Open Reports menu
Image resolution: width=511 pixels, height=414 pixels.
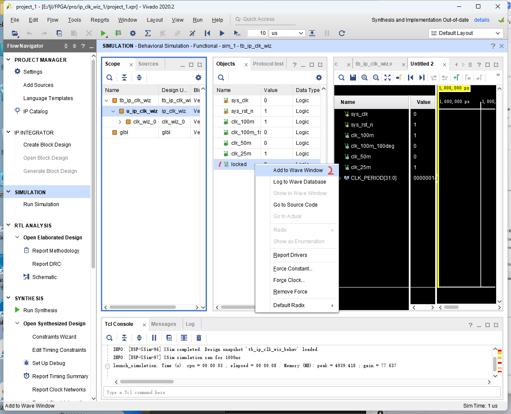[x=100, y=20]
